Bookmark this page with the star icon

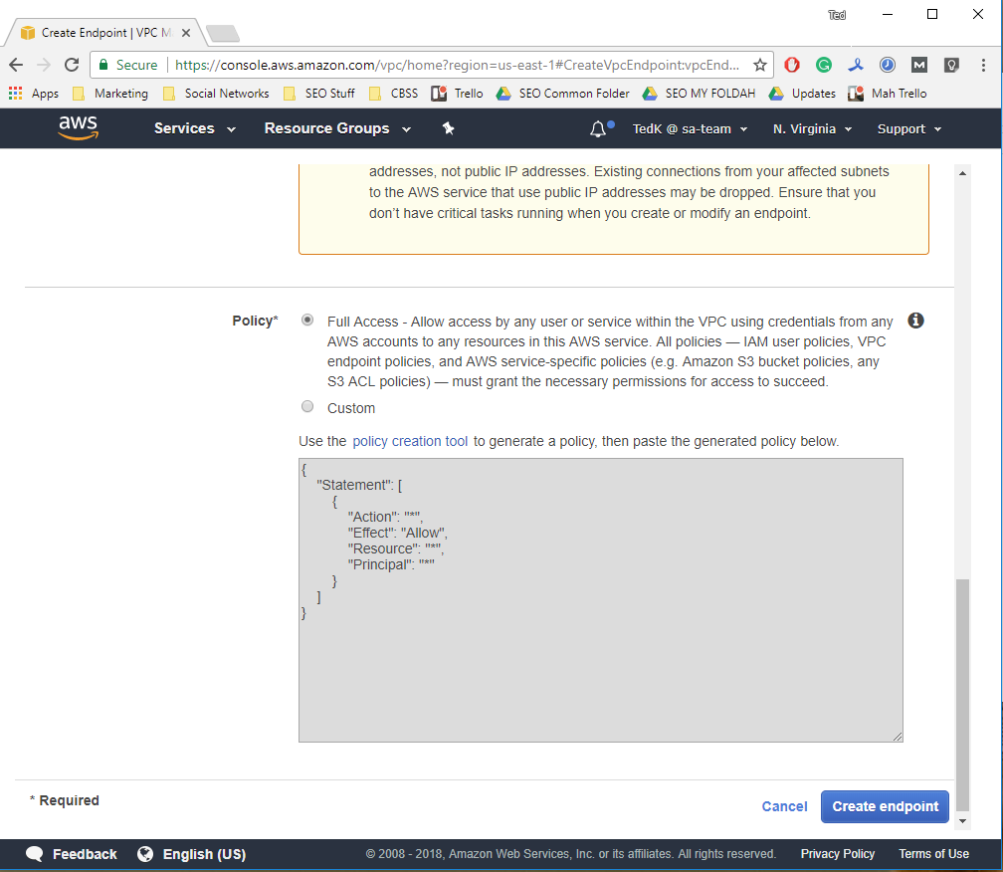tap(760, 65)
